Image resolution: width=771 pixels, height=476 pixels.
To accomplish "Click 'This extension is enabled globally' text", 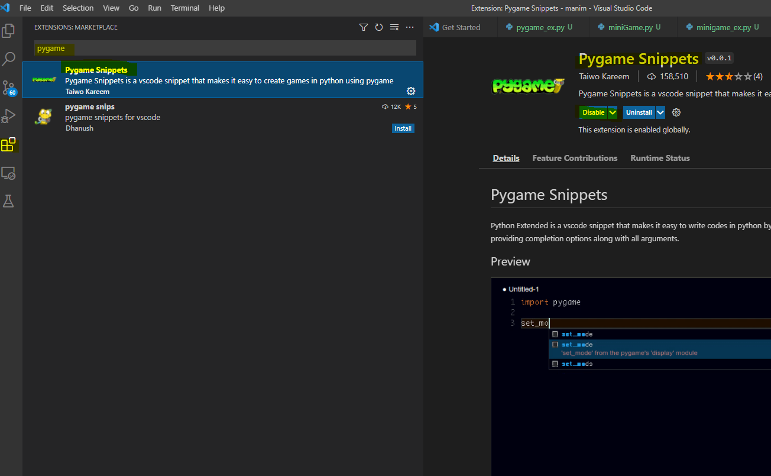I will pyautogui.click(x=634, y=129).
